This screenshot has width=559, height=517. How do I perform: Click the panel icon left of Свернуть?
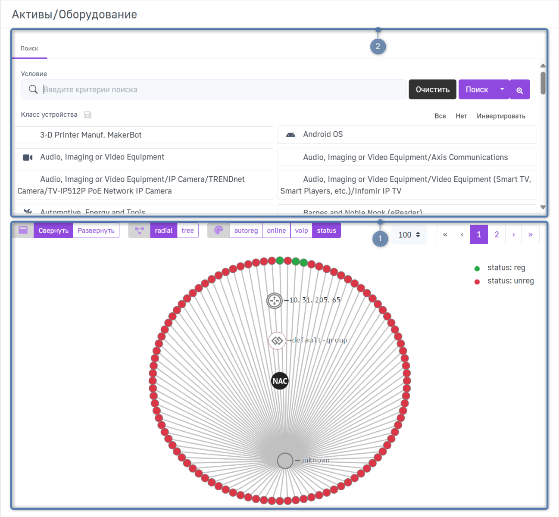(x=23, y=230)
